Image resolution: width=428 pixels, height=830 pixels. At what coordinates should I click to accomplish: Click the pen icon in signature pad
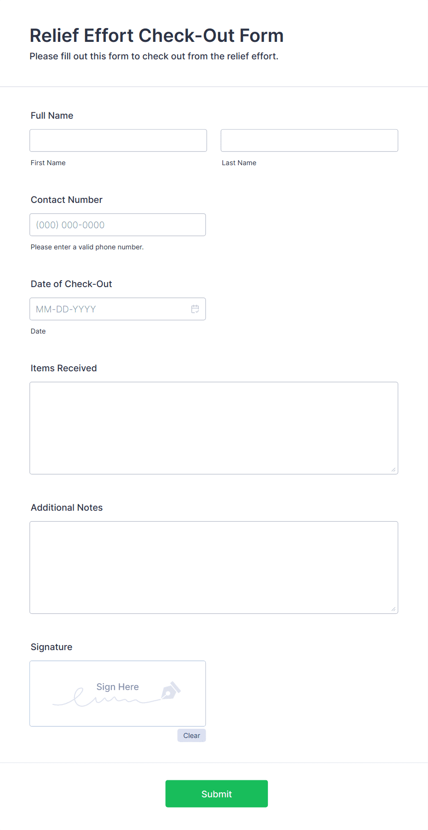(x=171, y=691)
